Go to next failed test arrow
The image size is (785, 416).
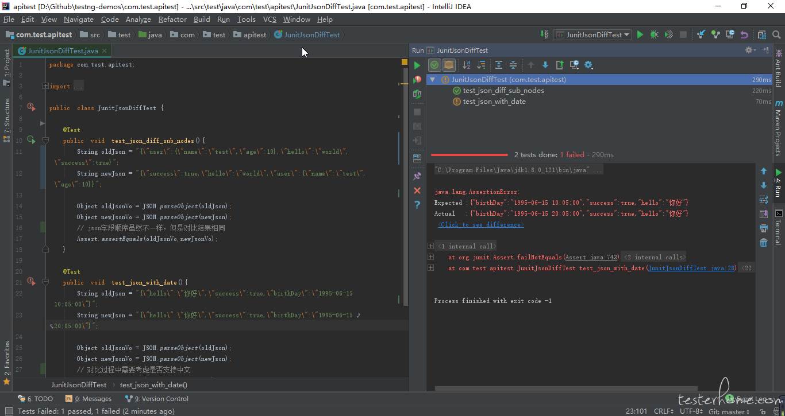pyautogui.click(x=545, y=65)
